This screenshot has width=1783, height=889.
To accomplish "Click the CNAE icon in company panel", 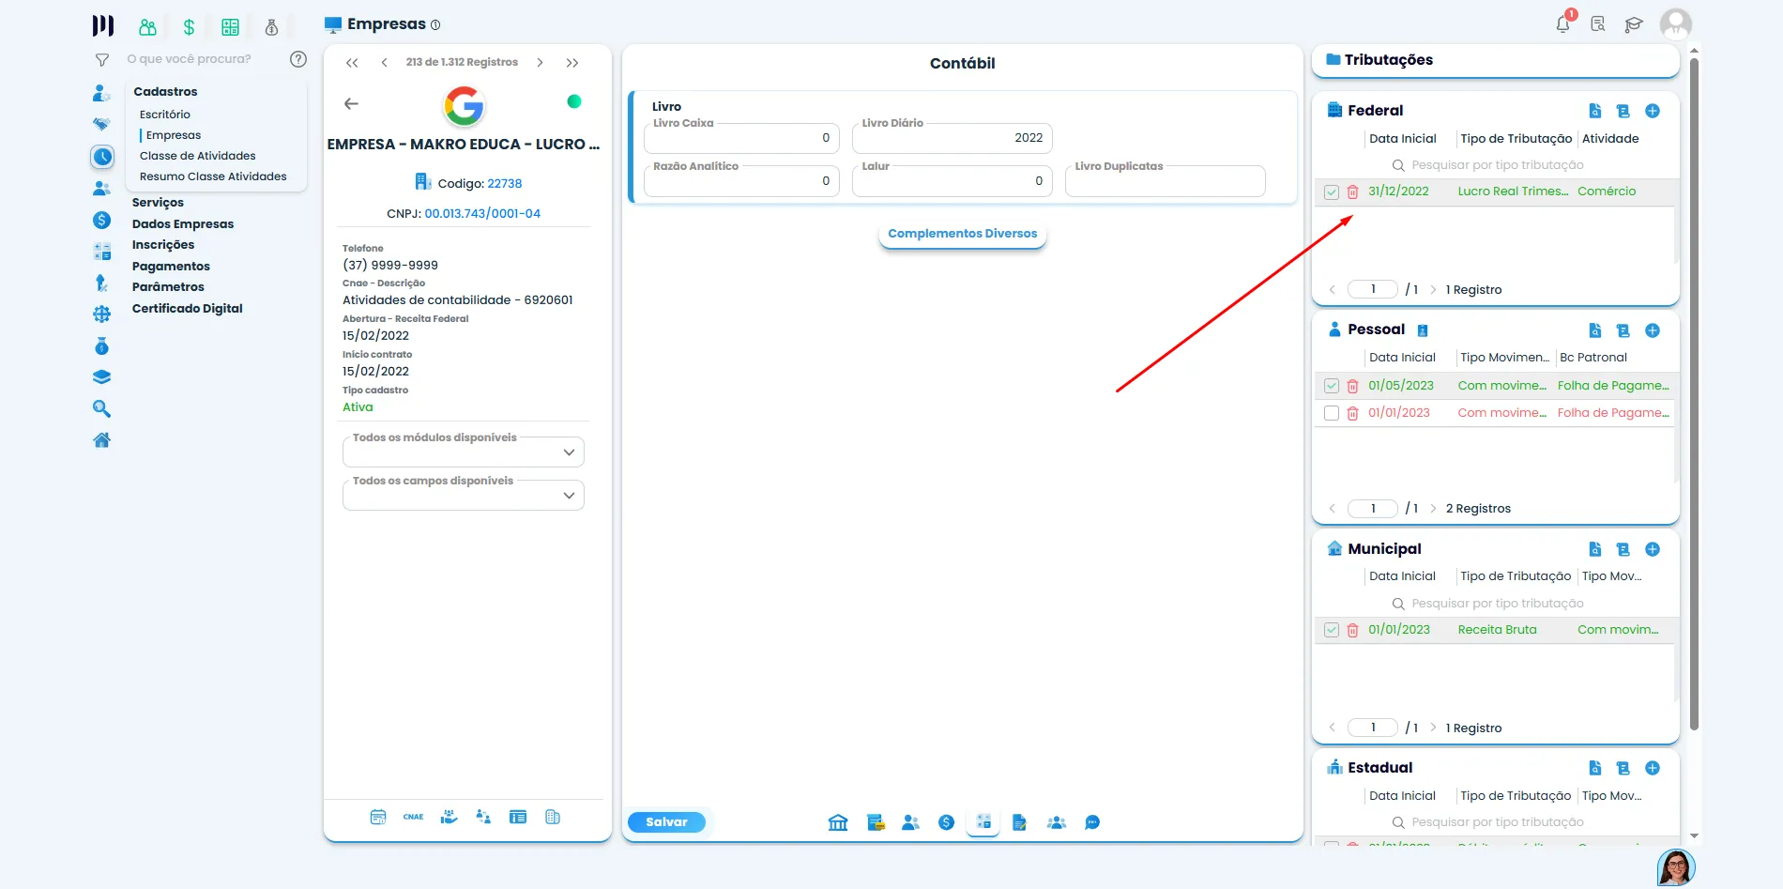I will [x=413, y=817].
